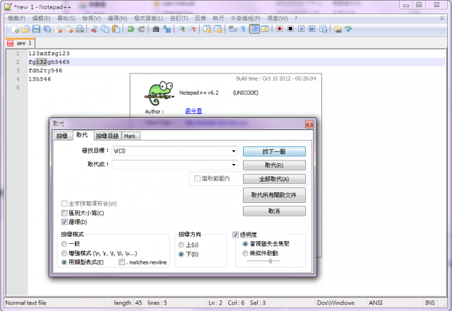The width and height of the screenshot is (452, 311).
Task: Run macro multiple times icon
Action: click(x=312, y=29)
